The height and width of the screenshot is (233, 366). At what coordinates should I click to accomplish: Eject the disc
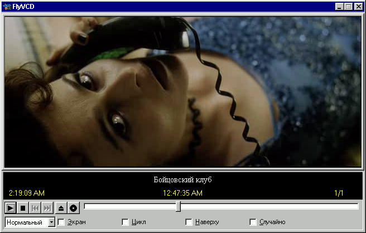(x=61, y=208)
